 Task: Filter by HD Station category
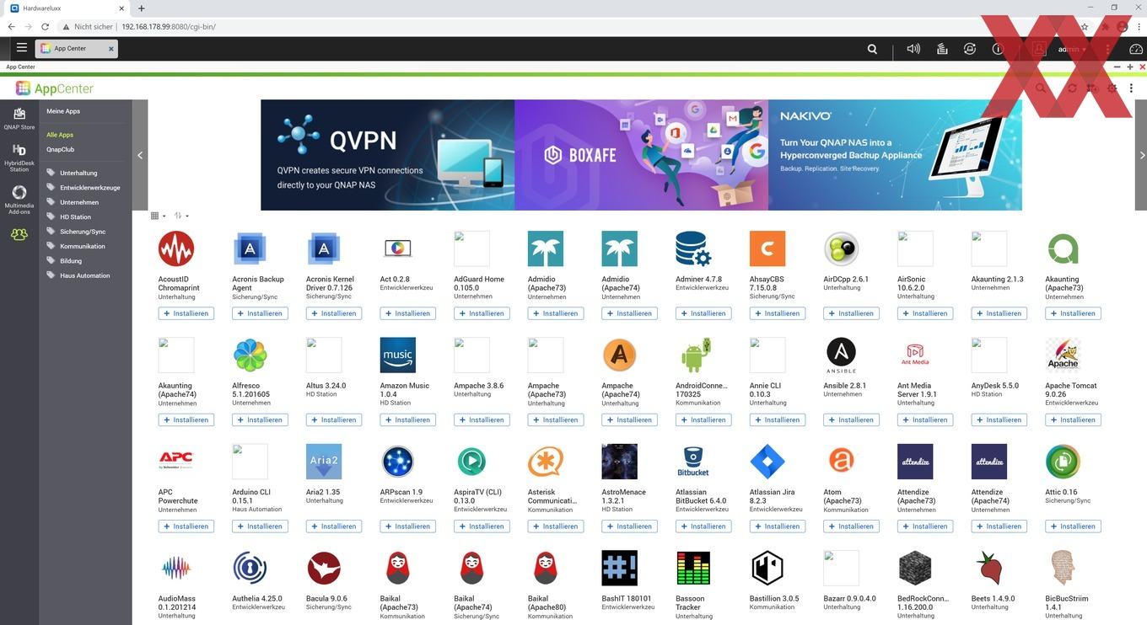pyautogui.click(x=75, y=217)
